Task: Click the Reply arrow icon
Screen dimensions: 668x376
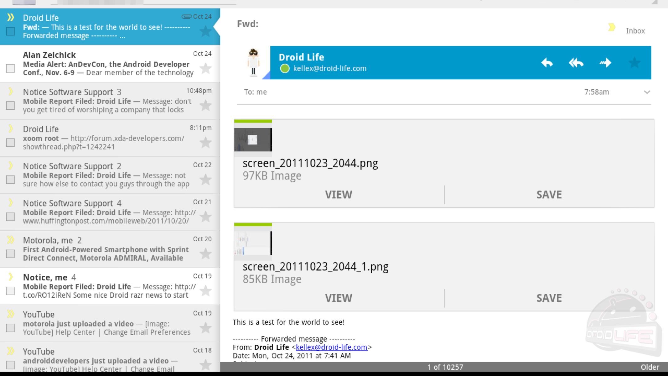Action: click(547, 63)
